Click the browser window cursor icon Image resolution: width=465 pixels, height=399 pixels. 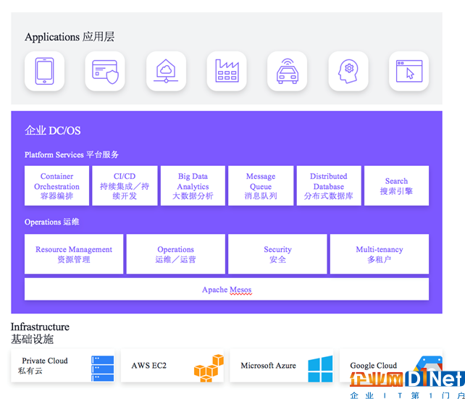pos(409,71)
